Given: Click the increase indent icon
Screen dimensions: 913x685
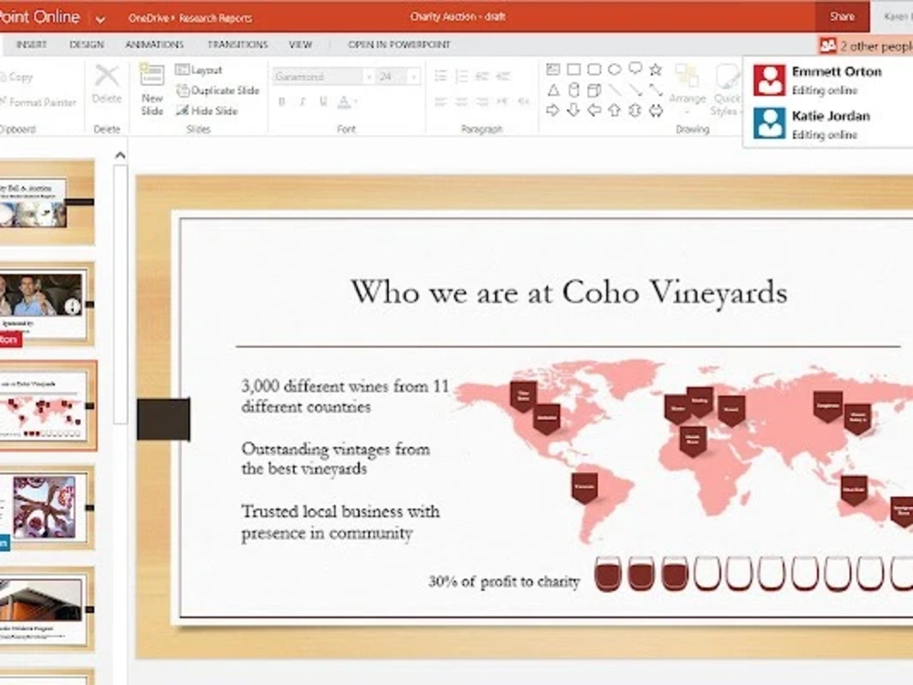Looking at the screenshot, I should pos(503,77).
